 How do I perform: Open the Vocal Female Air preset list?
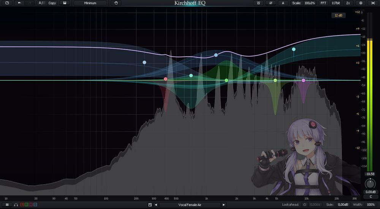[190, 205]
